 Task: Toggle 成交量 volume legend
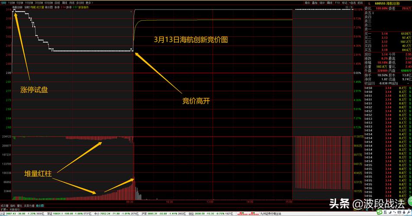(x=40, y=7)
